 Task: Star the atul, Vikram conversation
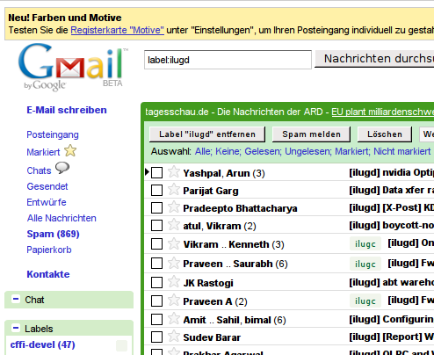pyautogui.click(x=174, y=225)
